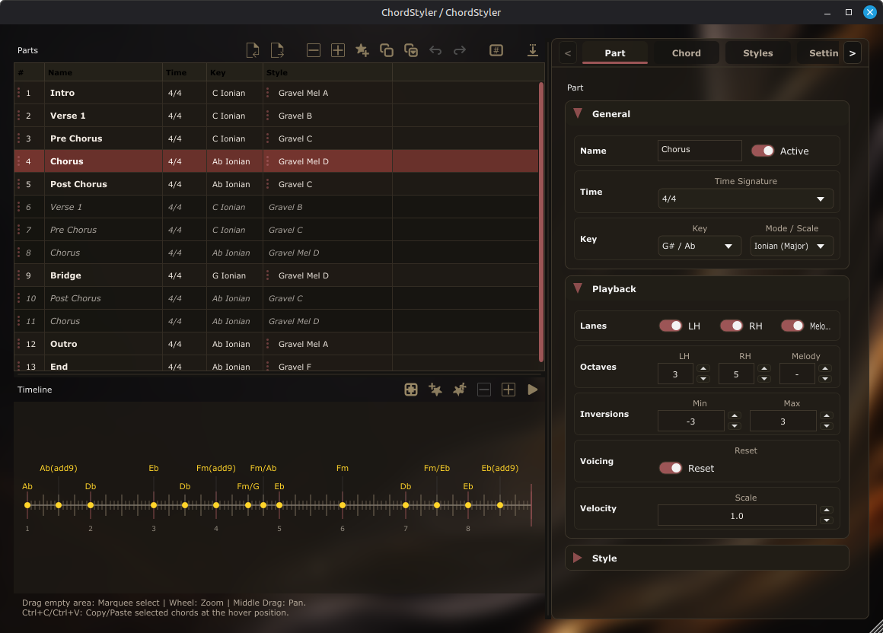Decrease the RH octave value

[764, 379]
